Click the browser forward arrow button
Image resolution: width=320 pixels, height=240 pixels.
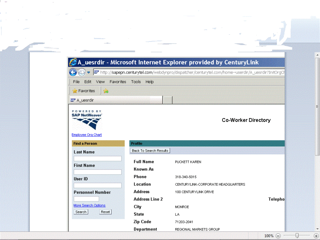tap(82, 72)
